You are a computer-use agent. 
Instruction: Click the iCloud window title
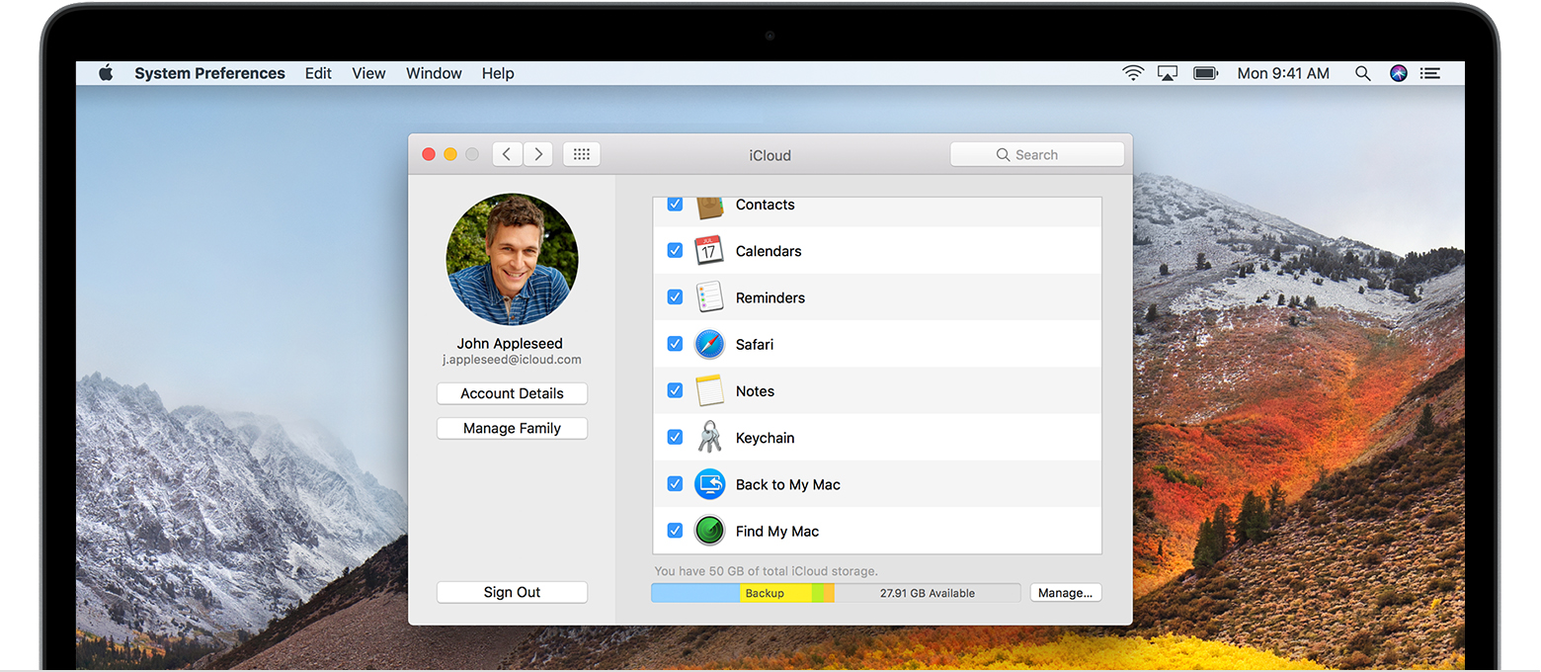pyautogui.click(x=770, y=155)
